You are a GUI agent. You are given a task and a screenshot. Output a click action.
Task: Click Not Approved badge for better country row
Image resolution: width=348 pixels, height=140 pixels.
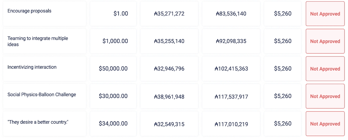pyautogui.click(x=325, y=124)
